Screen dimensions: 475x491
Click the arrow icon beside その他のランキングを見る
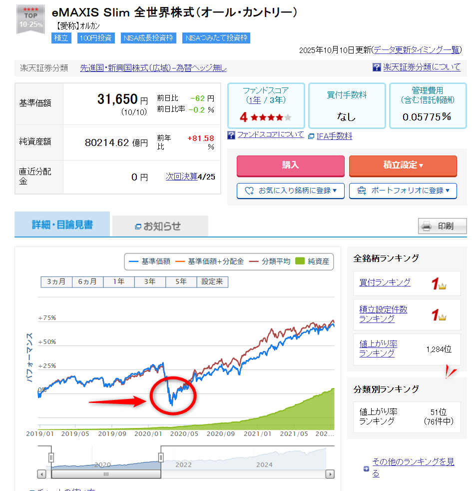pyautogui.click(x=366, y=469)
